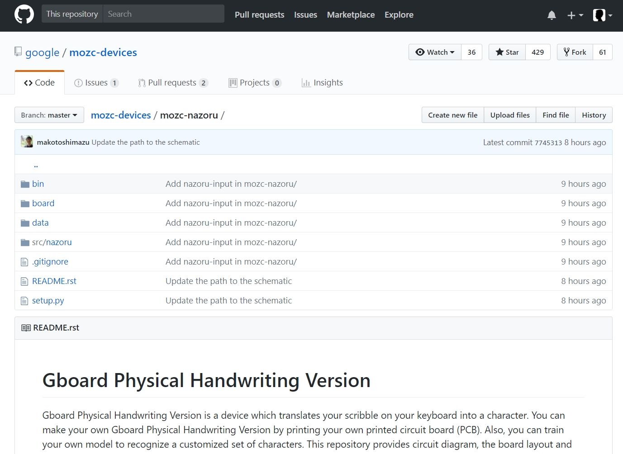The image size is (623, 454).
Task: View the 61 forks count
Action: pos(603,52)
